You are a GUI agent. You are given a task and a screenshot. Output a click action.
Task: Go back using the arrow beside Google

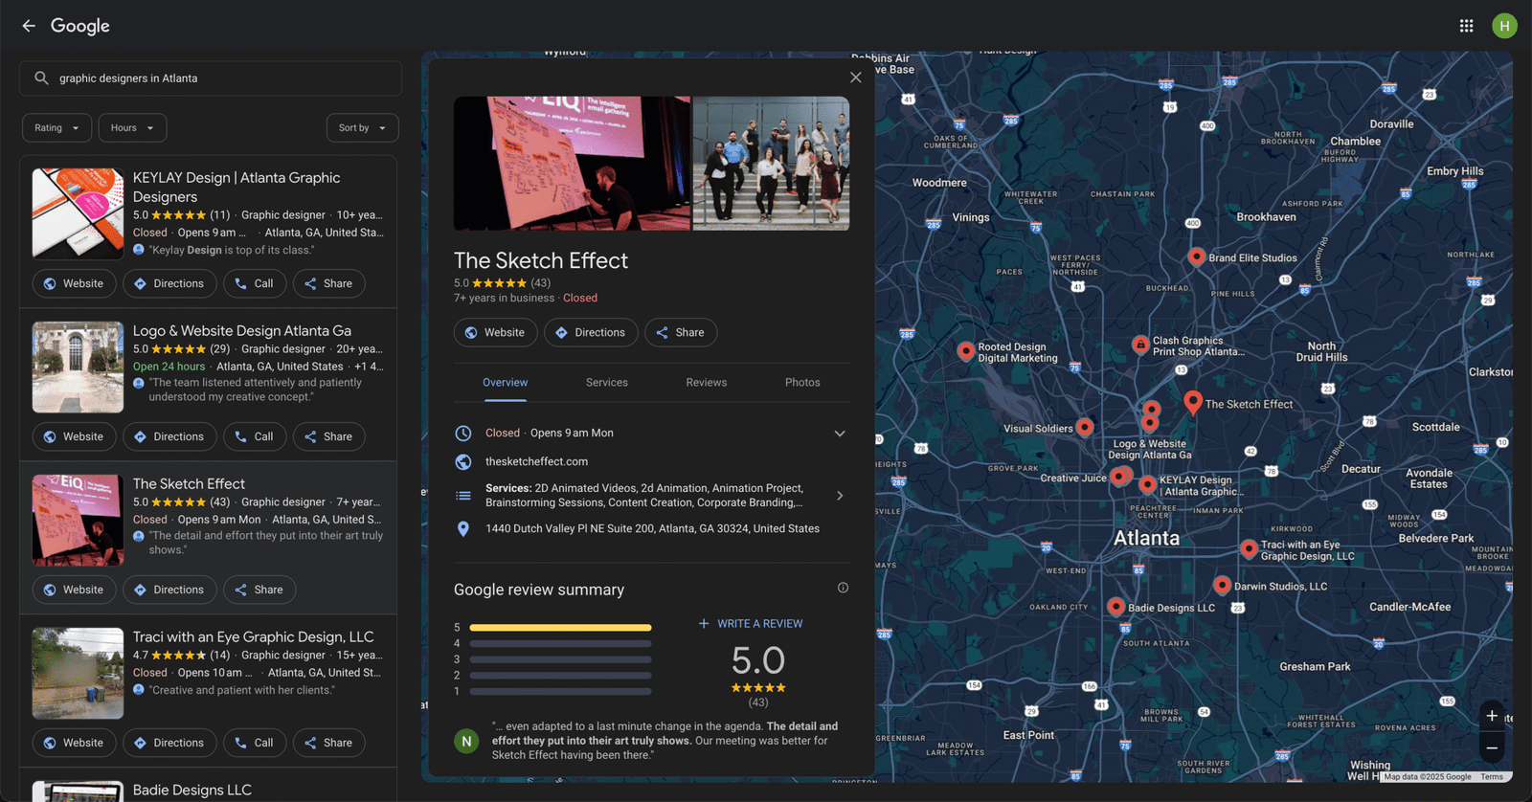coord(29,26)
